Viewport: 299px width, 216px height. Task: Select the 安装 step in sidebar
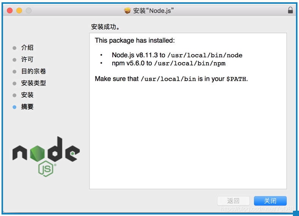(x=27, y=95)
